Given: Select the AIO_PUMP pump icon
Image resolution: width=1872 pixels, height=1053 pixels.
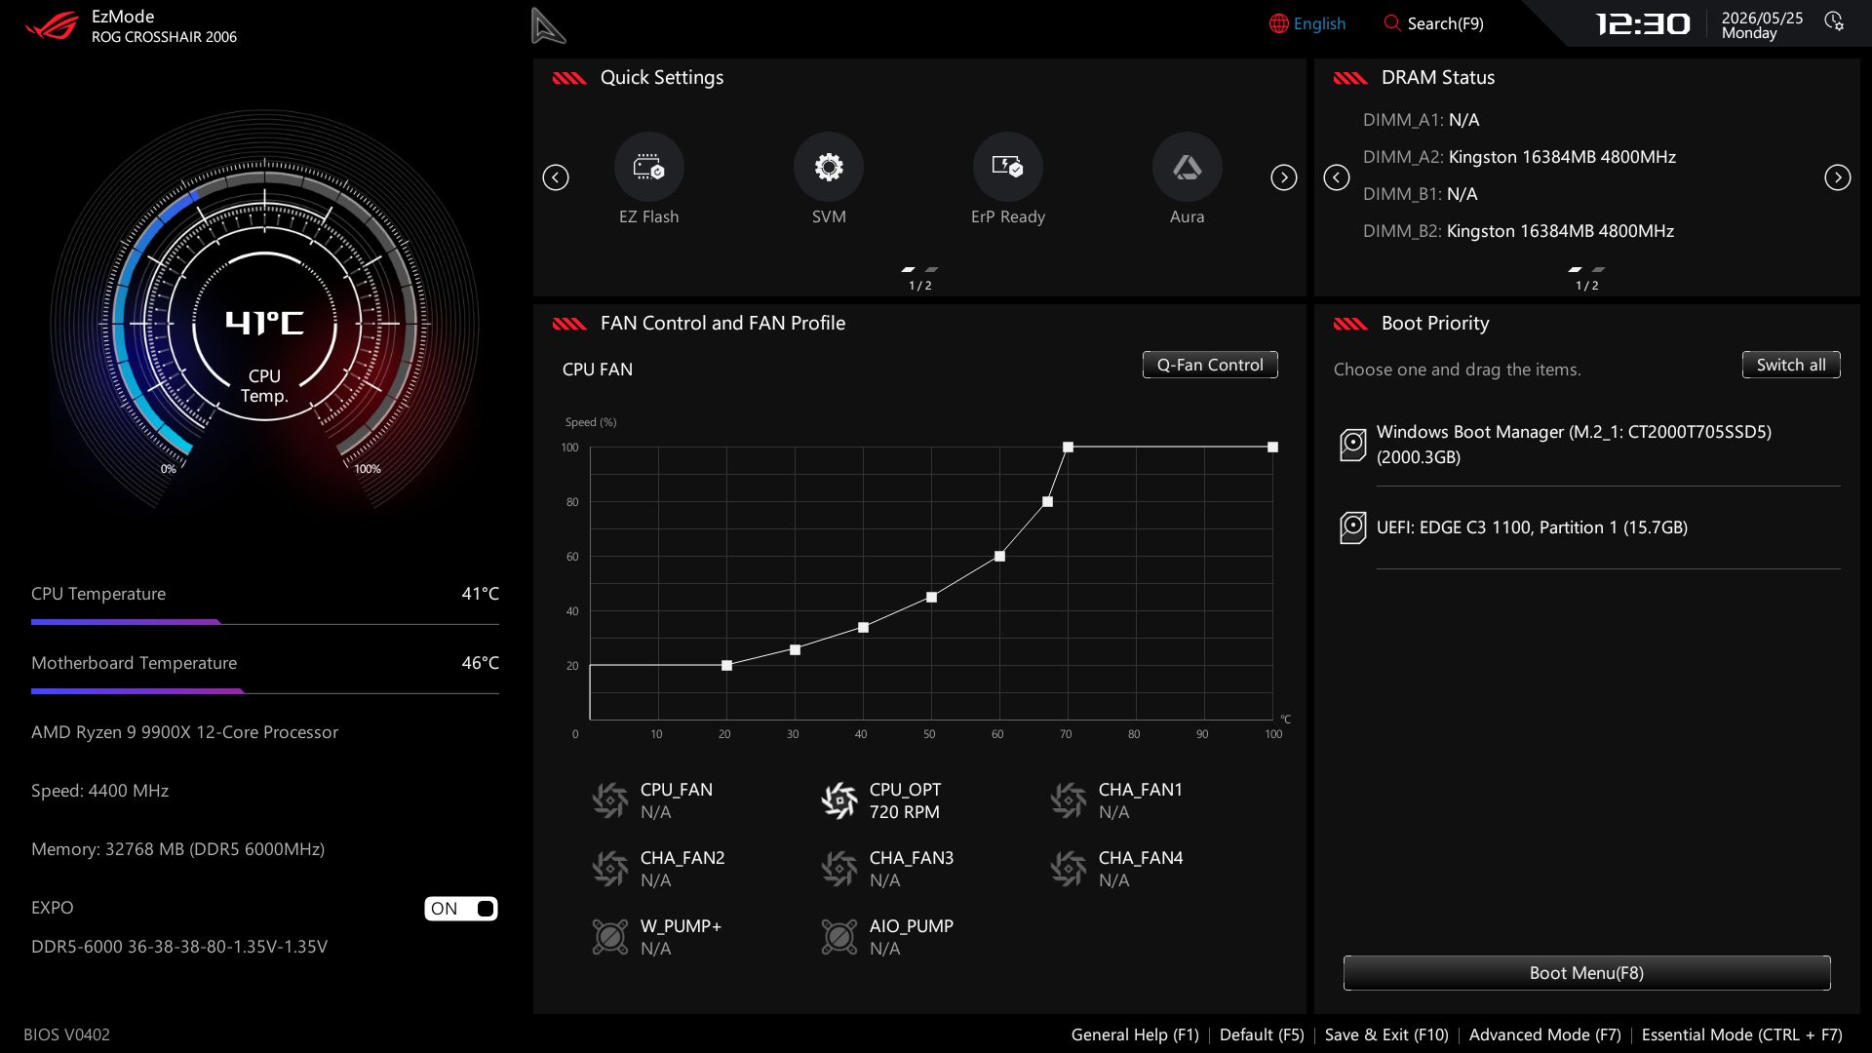Looking at the screenshot, I should coord(839,937).
